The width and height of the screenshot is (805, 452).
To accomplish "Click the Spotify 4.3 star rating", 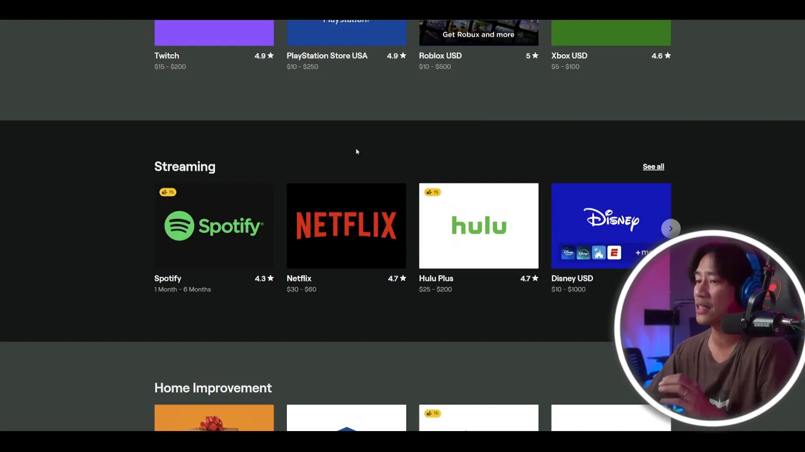I will coord(264,278).
